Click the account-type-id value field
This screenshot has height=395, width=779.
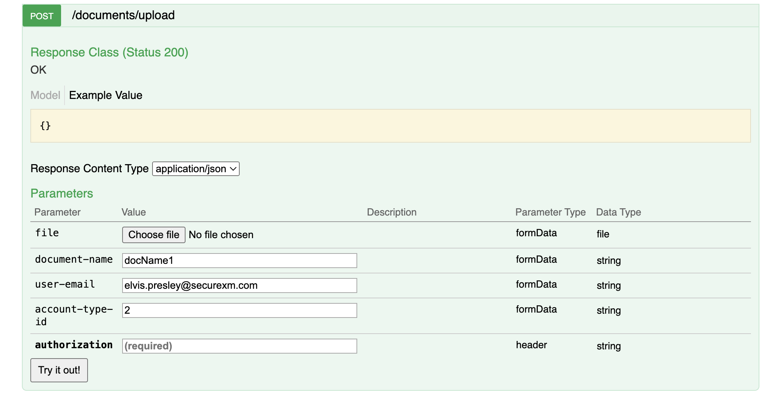[239, 310]
